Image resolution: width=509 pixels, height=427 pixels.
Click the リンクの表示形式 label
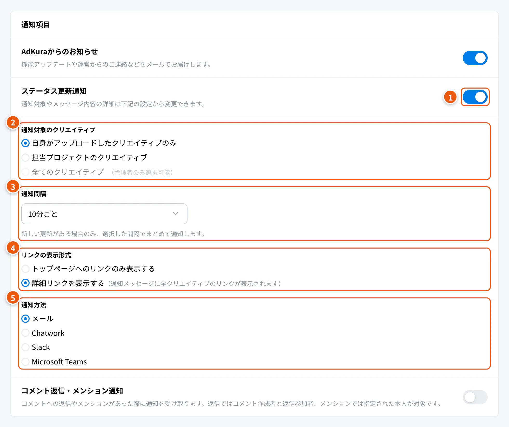(46, 255)
